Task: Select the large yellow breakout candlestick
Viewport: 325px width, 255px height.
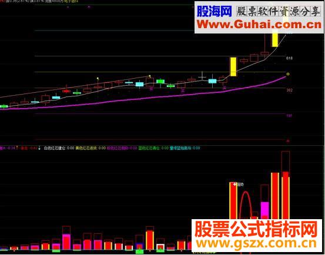Action: 233,67
